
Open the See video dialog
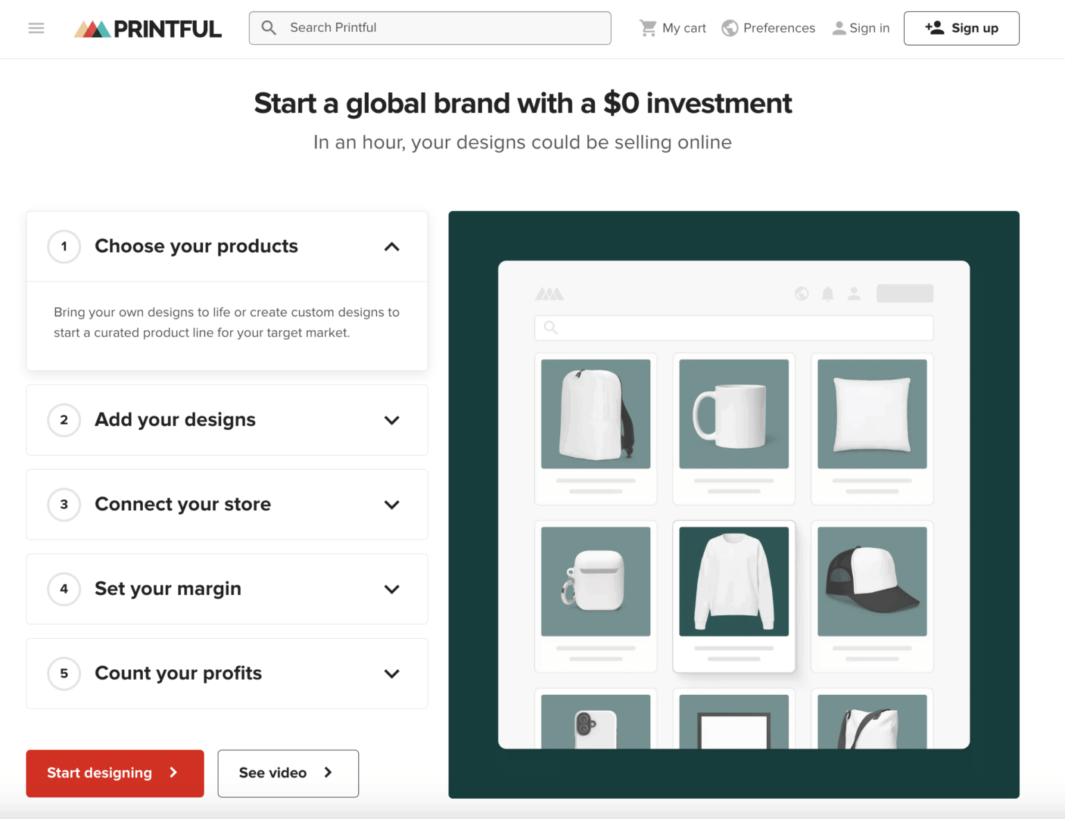pyautogui.click(x=288, y=773)
